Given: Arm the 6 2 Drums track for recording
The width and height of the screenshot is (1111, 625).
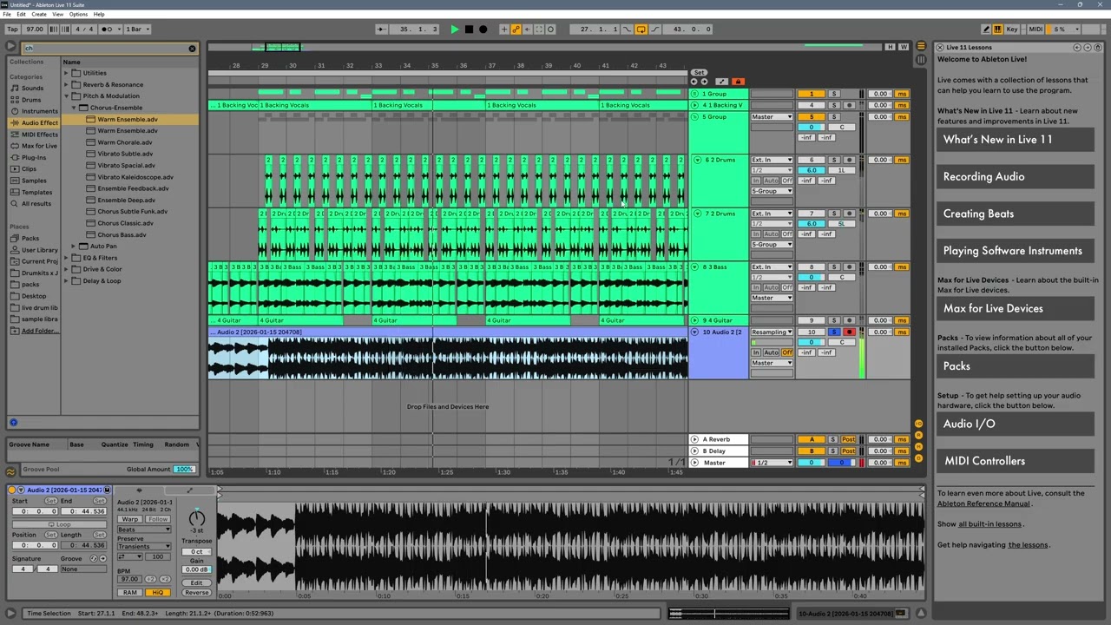Looking at the screenshot, I should (x=849, y=160).
